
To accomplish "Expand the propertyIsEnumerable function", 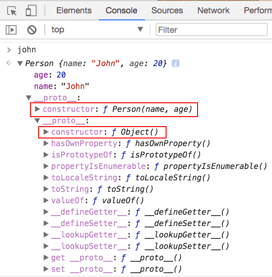I will 46,166.
